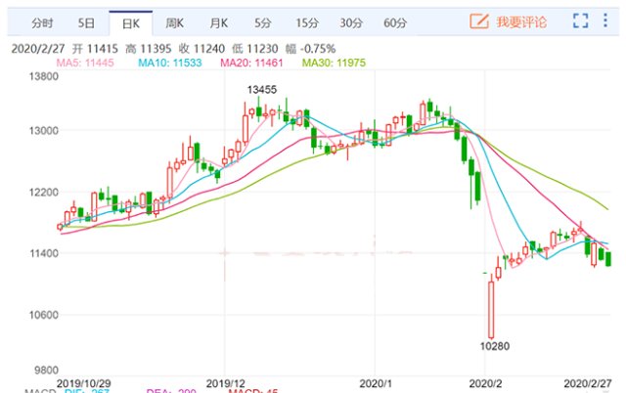Click the 2020/2 date axis marker
Screen dimensions: 626x393
coord(485,384)
